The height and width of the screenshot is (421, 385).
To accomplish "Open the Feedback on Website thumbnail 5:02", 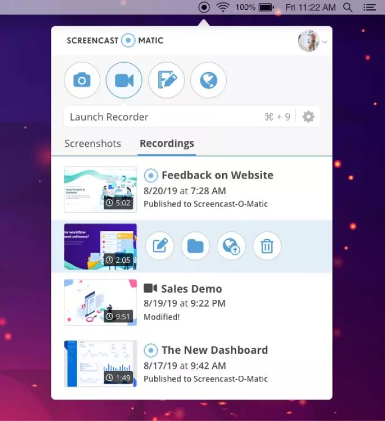I will coord(100,190).
